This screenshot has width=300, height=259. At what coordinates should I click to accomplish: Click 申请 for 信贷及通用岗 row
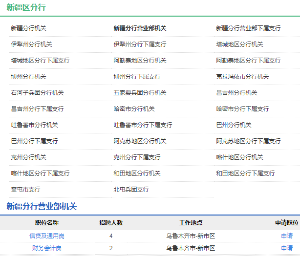pyautogui.click(x=287, y=236)
